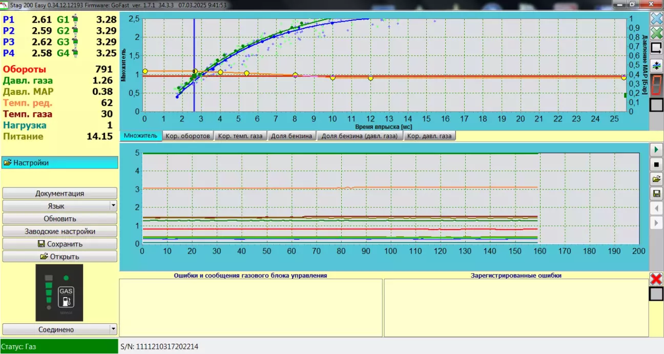
Task: Open the Кор. темп. газа tab
Action: [x=240, y=136]
